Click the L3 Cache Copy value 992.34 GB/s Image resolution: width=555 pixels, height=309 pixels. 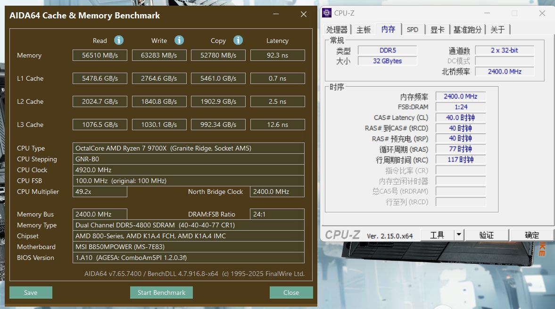pyautogui.click(x=218, y=125)
